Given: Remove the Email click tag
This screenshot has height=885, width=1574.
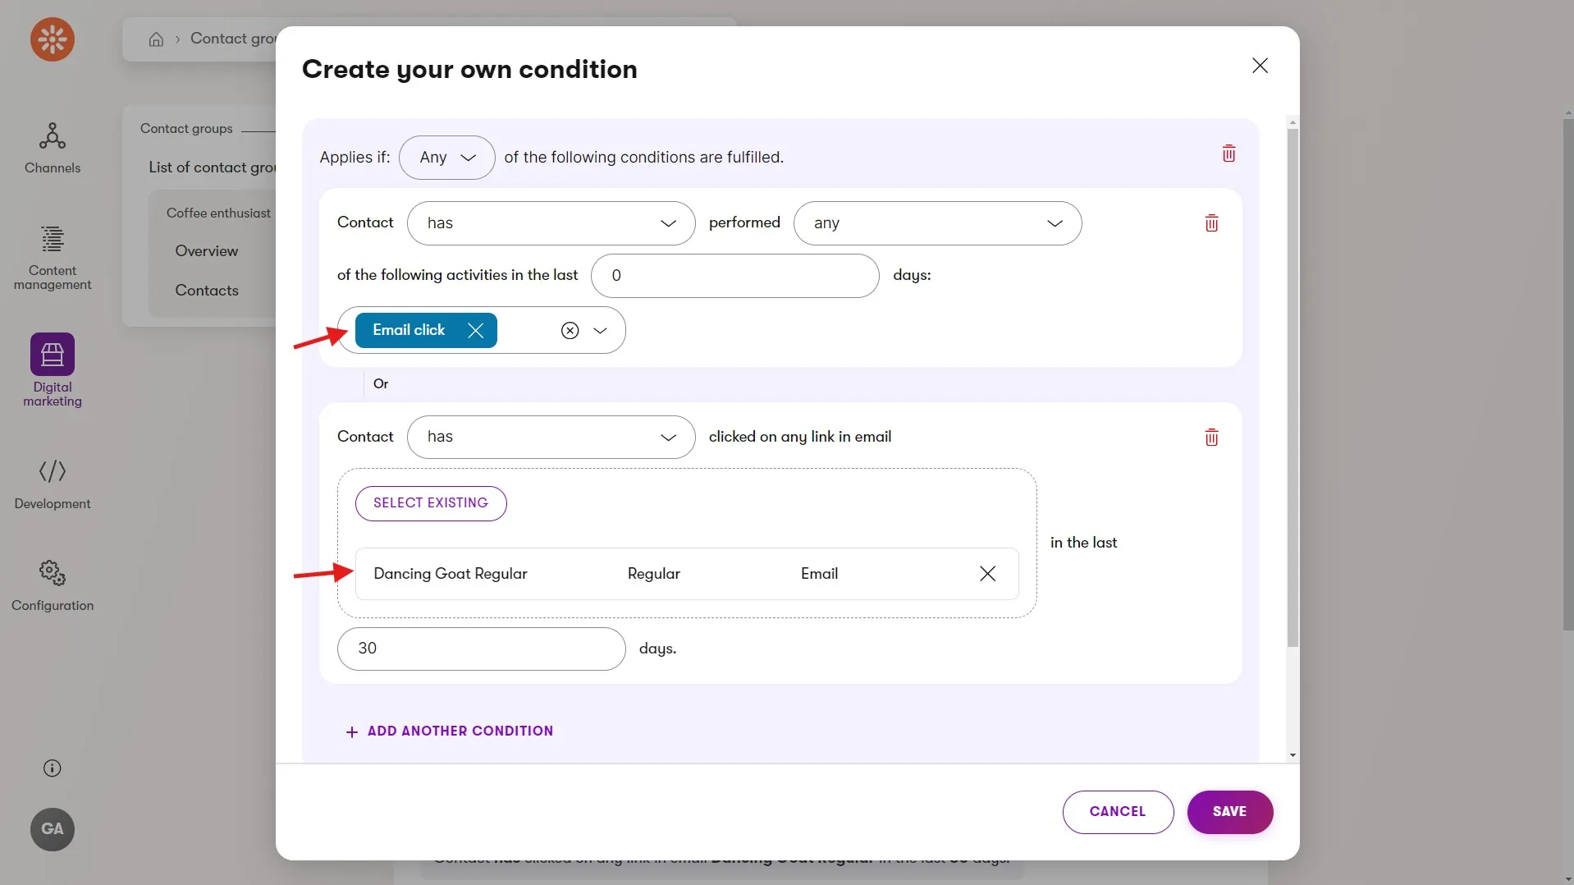Looking at the screenshot, I should [476, 330].
